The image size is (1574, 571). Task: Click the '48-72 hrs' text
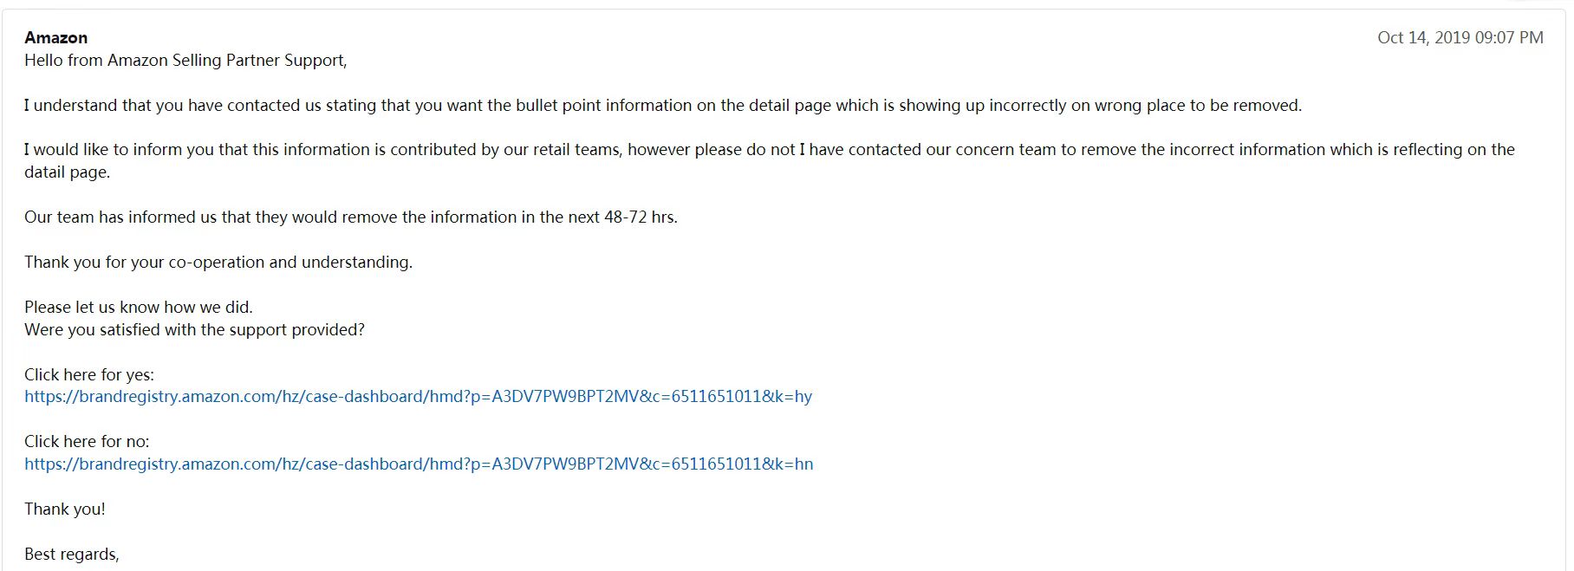[x=641, y=217]
